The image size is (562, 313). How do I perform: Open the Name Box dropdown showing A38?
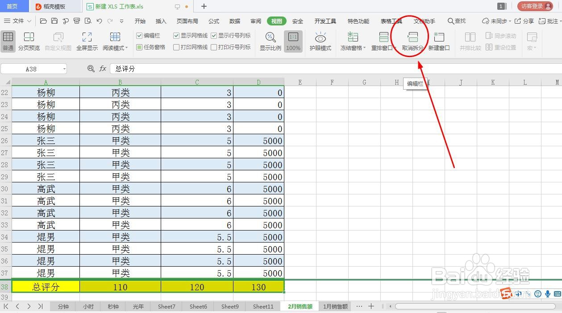click(63, 69)
